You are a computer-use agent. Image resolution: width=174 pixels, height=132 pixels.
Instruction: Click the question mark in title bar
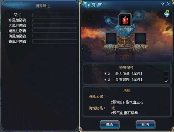[x=162, y=4]
